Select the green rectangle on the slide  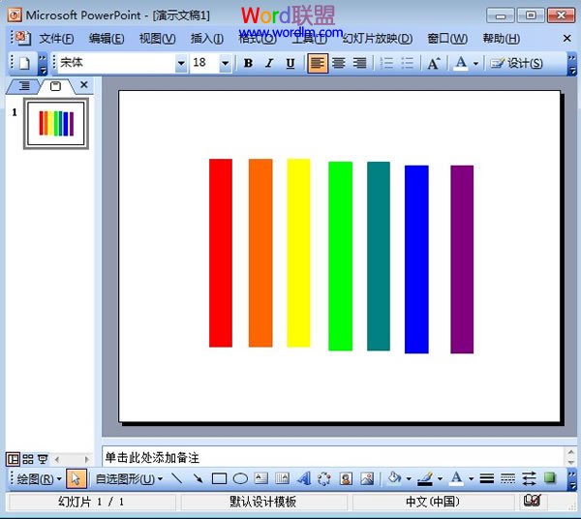[340, 256]
